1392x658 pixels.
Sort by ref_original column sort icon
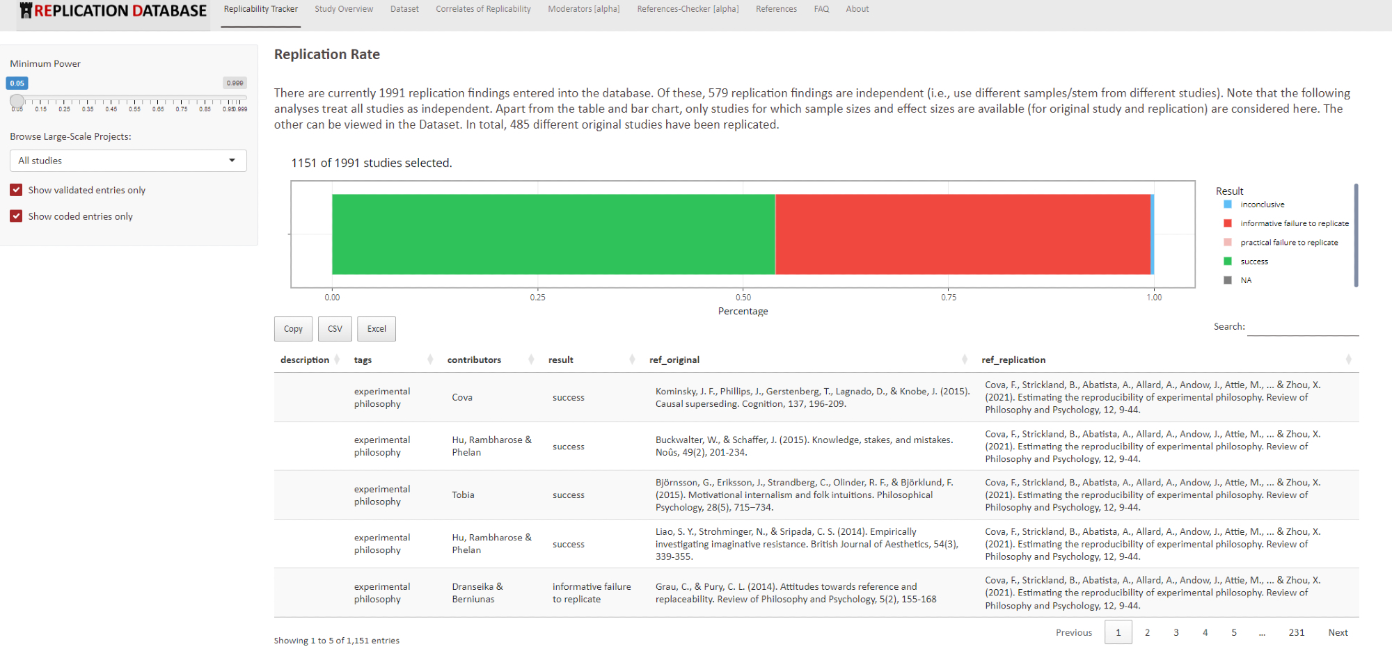coord(964,360)
